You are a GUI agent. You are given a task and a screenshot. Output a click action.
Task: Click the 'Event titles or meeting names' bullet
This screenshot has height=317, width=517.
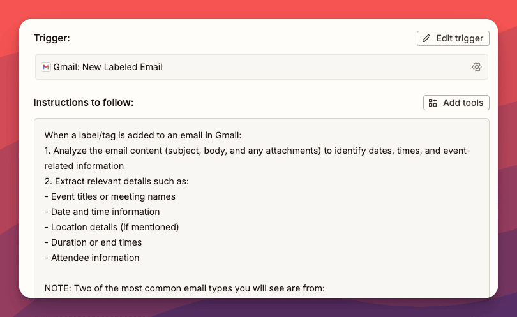pos(110,196)
